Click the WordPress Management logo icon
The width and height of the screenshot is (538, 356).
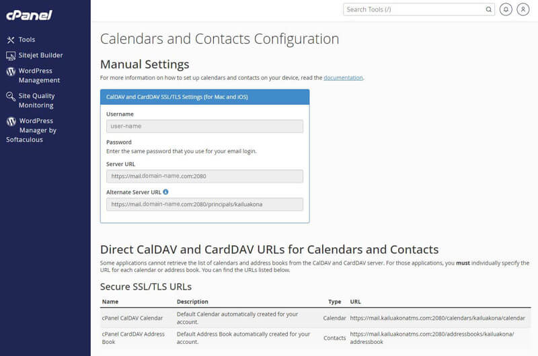(11, 71)
